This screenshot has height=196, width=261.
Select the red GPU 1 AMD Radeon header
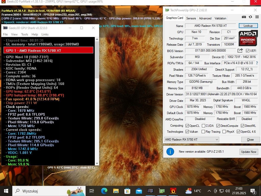48,50
